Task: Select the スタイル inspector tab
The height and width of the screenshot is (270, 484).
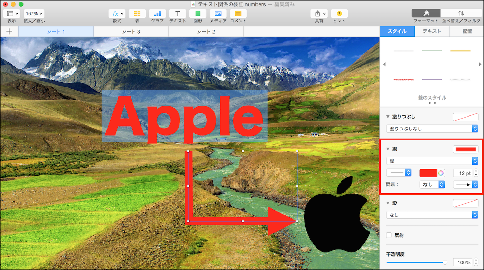Action: pyautogui.click(x=397, y=31)
